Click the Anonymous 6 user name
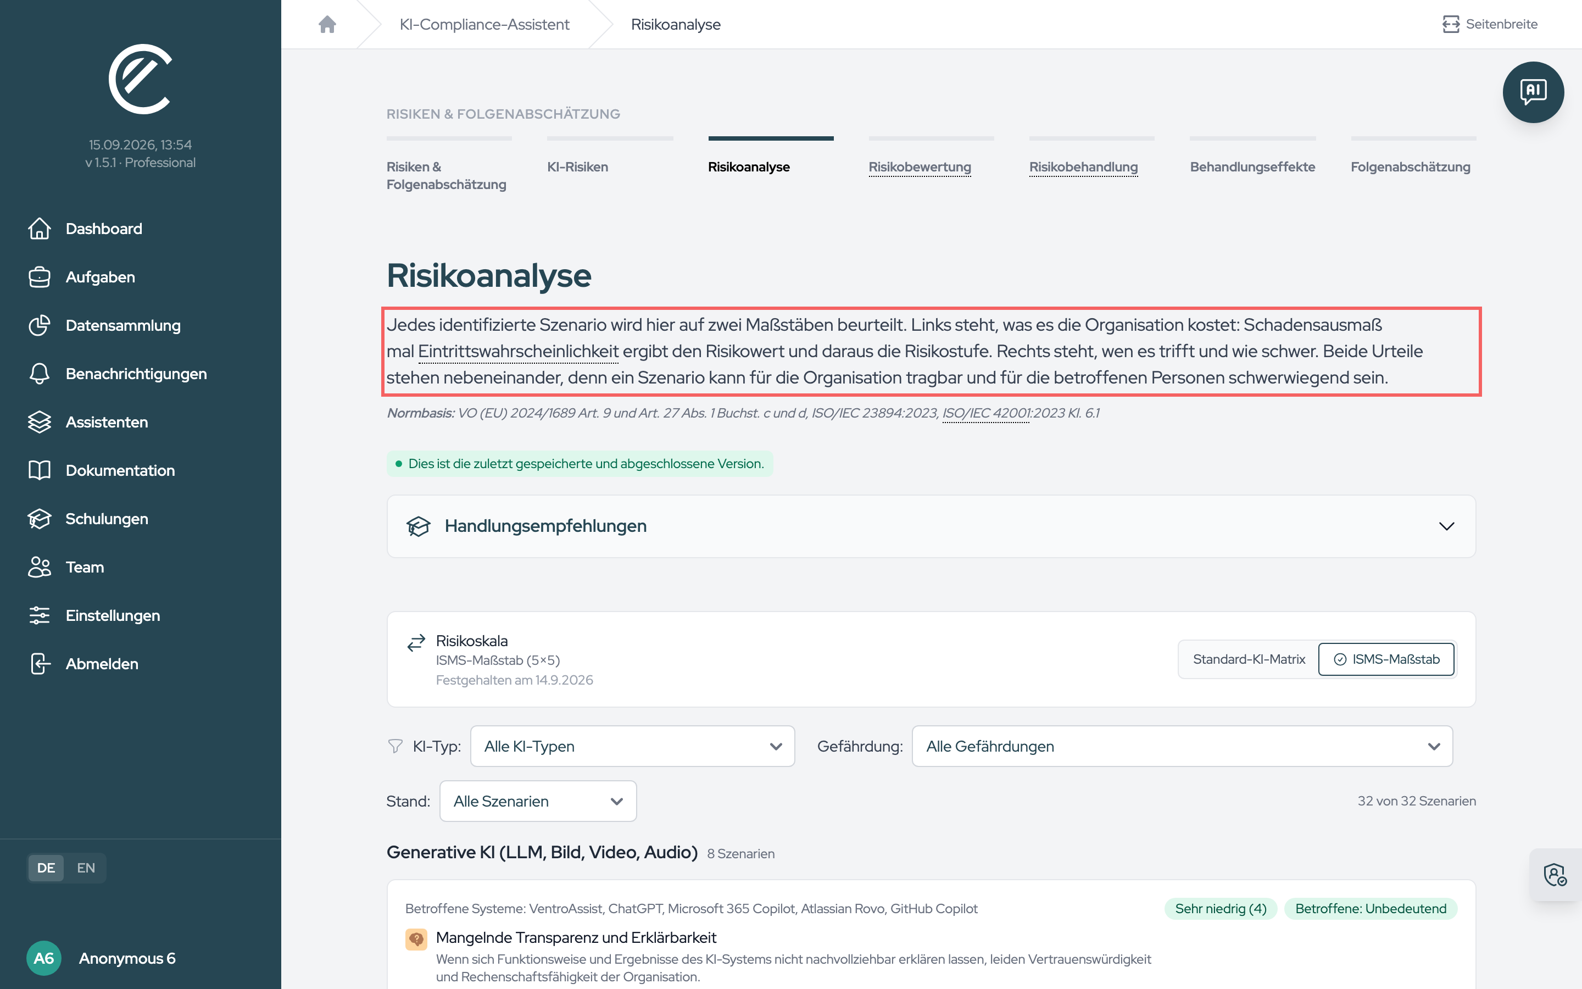This screenshot has width=1582, height=989. point(127,958)
